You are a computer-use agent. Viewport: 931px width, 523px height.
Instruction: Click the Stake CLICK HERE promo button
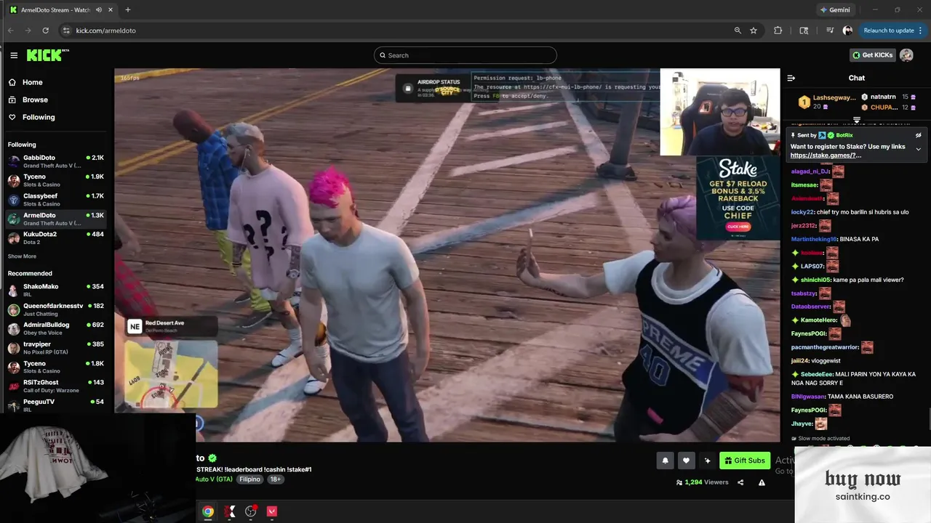(738, 227)
